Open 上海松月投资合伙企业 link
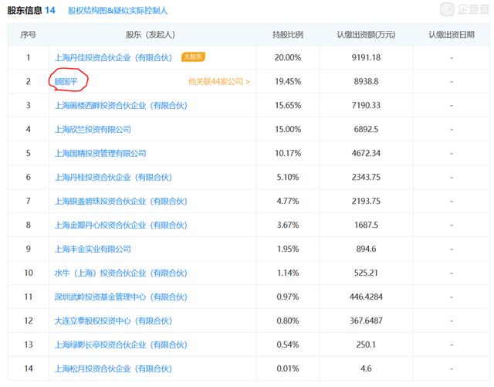The width and height of the screenshot is (494, 387). point(113,368)
